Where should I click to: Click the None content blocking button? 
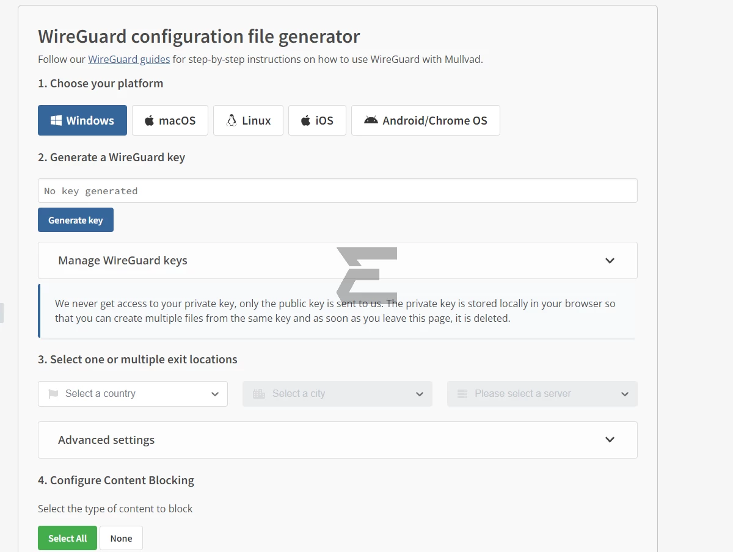click(x=121, y=538)
